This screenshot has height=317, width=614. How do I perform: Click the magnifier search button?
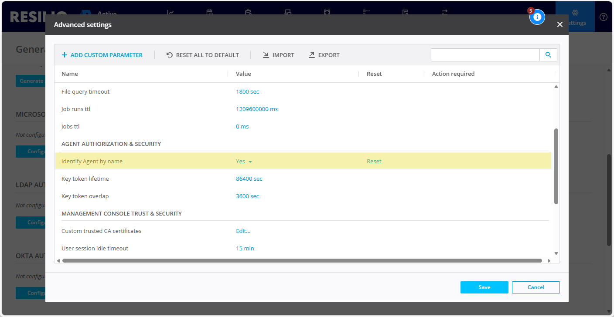(x=548, y=55)
